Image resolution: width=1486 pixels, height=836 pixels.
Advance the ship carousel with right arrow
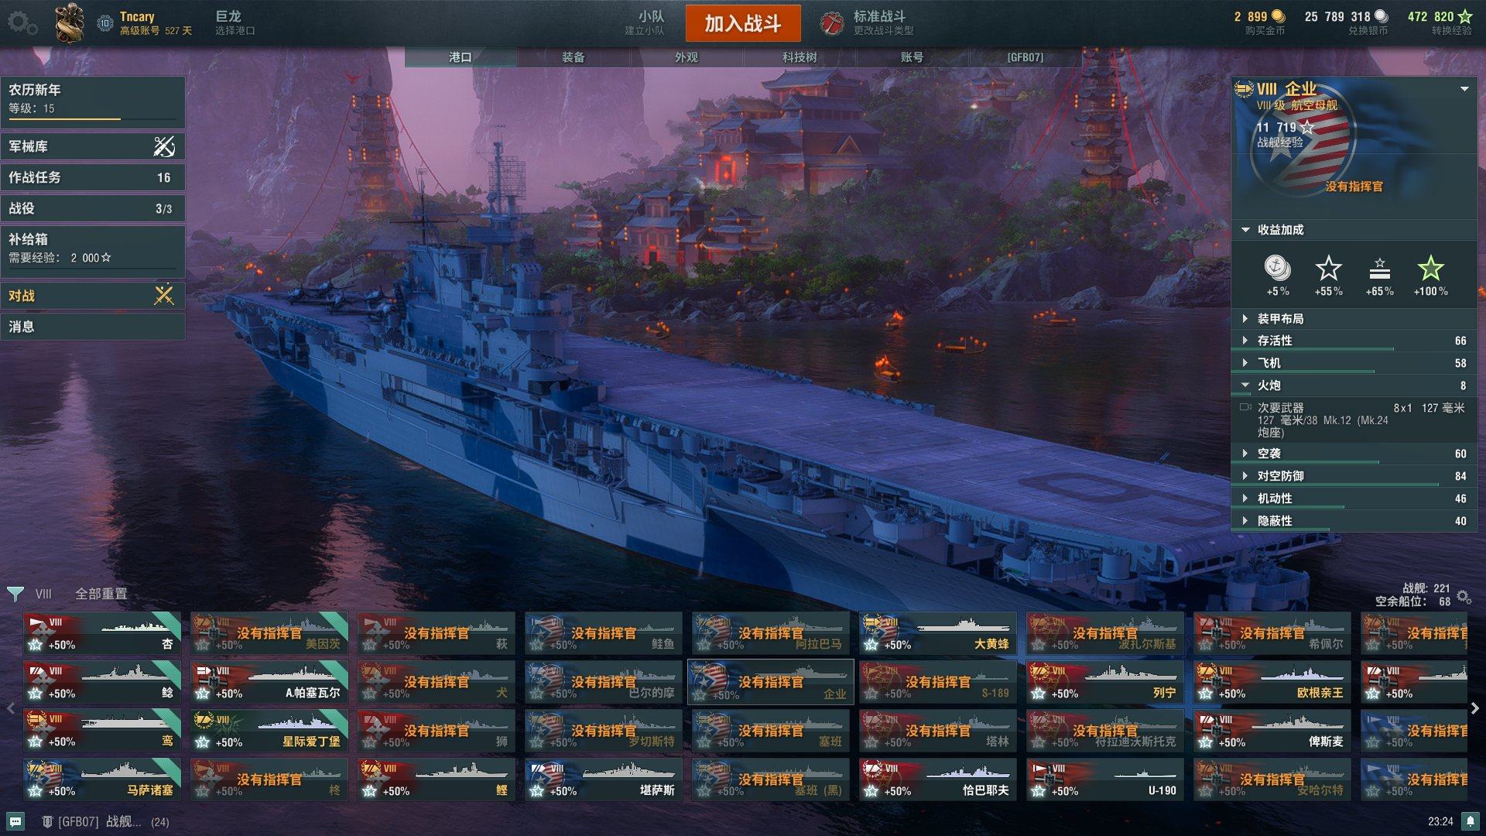pos(1474,708)
